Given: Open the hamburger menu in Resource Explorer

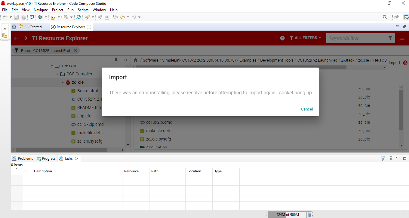Looking at the screenshot, I should (402, 38).
